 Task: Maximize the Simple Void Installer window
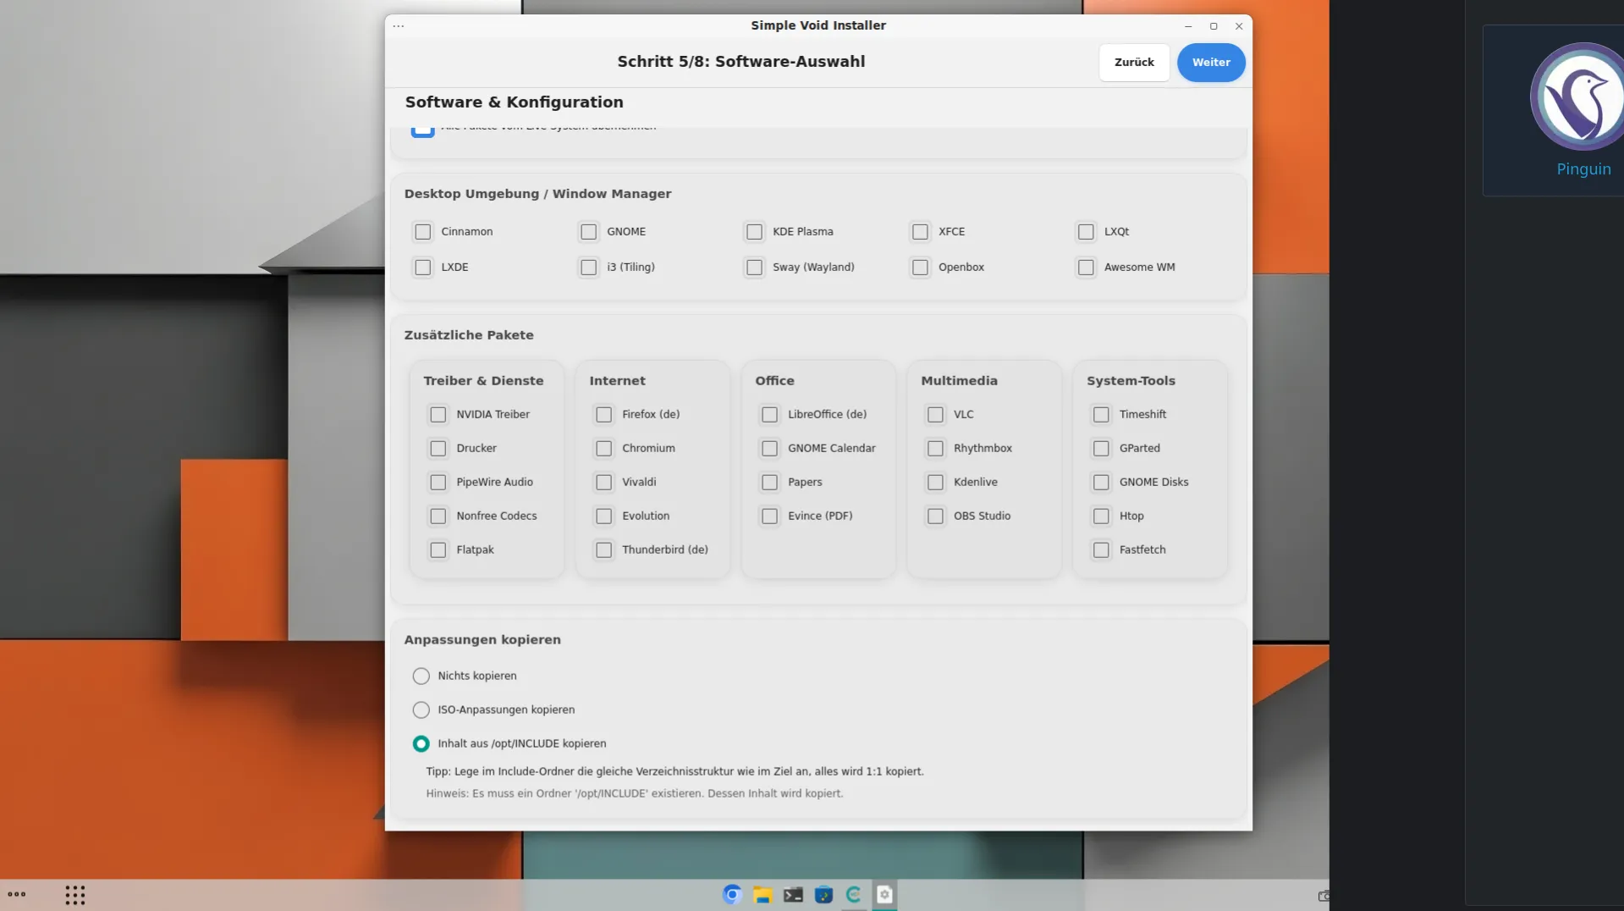[1214, 26]
